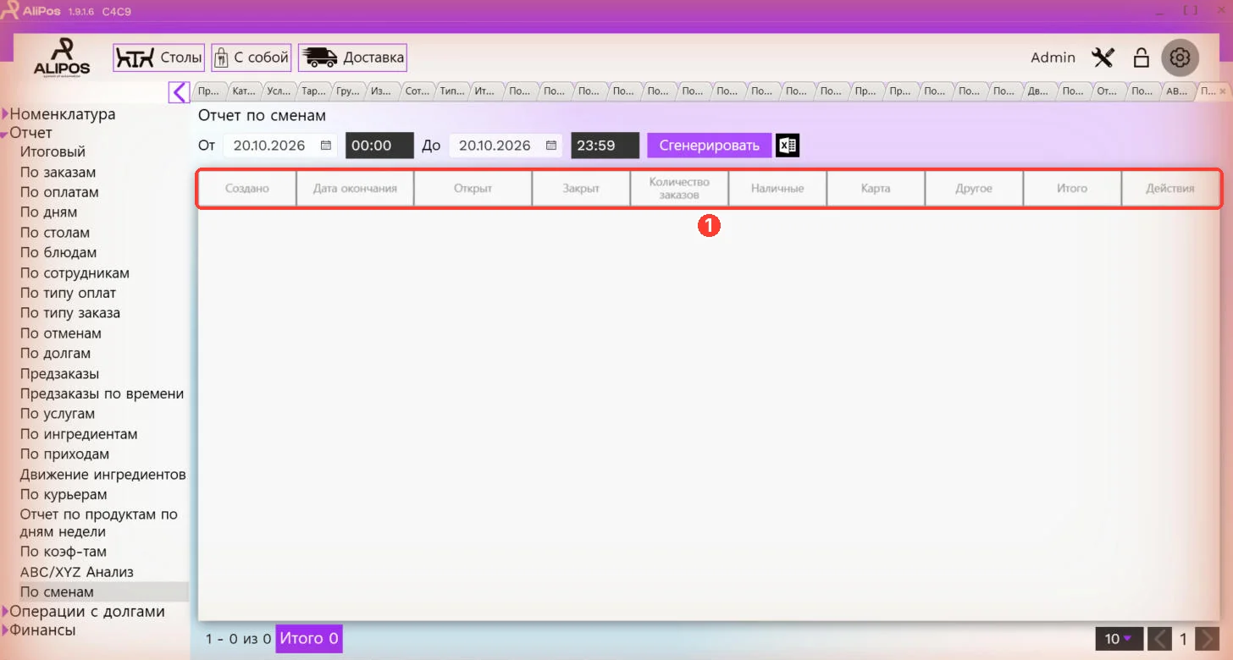Open the rows-per-page dropdown showing 10
The image size is (1233, 660).
(x=1119, y=639)
